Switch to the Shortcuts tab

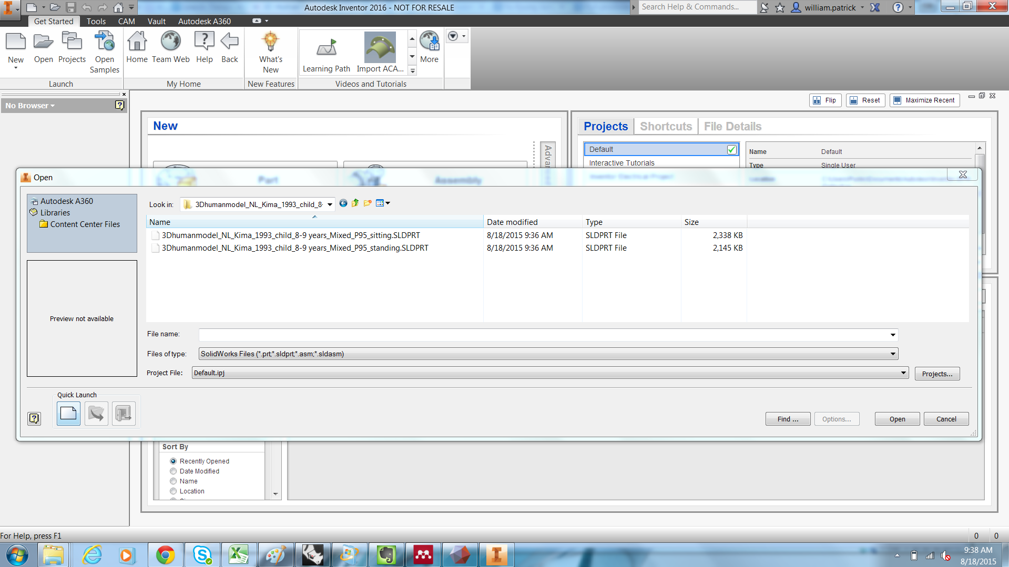pyautogui.click(x=666, y=126)
